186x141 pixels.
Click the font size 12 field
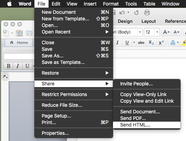pos(149,32)
